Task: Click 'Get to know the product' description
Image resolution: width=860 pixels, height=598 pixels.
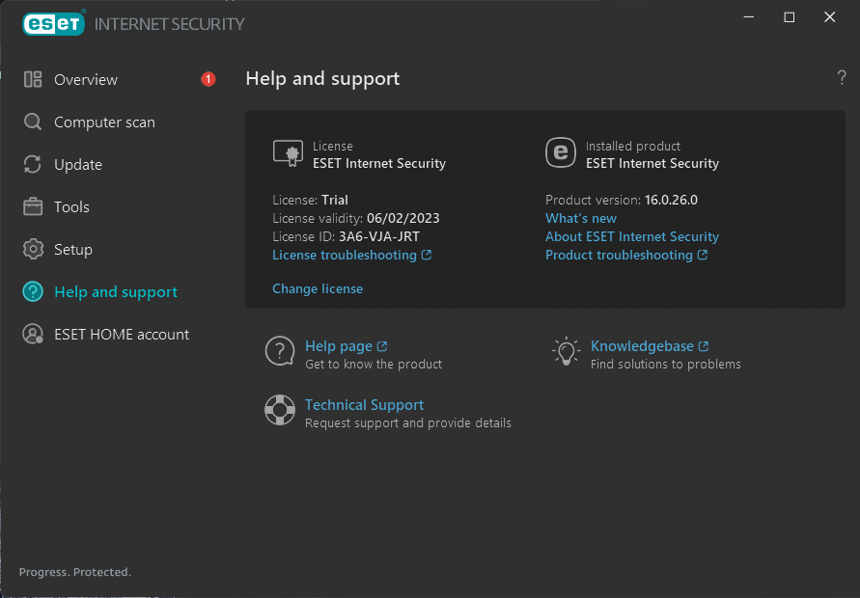Action: coord(374,364)
